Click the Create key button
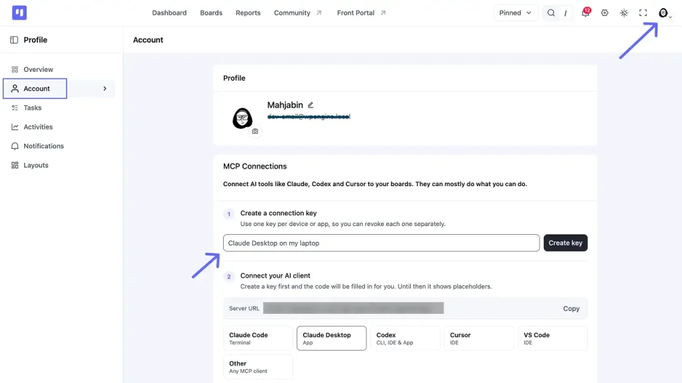This screenshot has height=383, width=682. [x=565, y=243]
